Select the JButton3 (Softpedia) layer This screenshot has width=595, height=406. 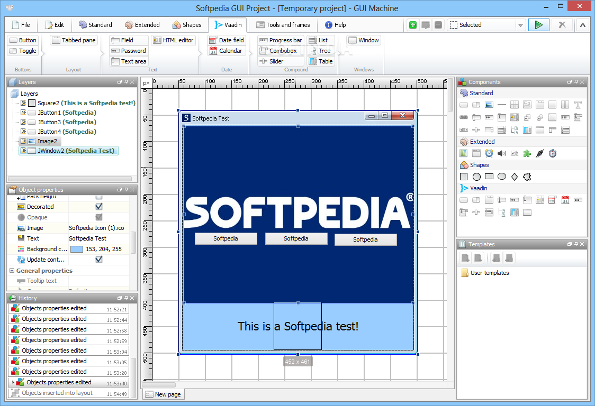point(67,122)
